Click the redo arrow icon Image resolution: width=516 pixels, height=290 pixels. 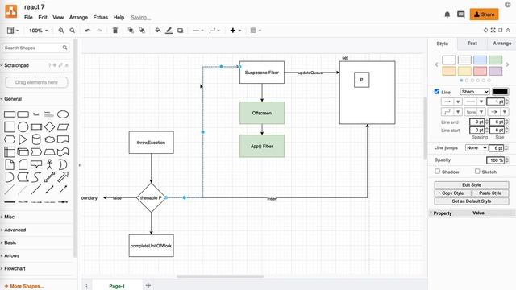tap(99, 31)
